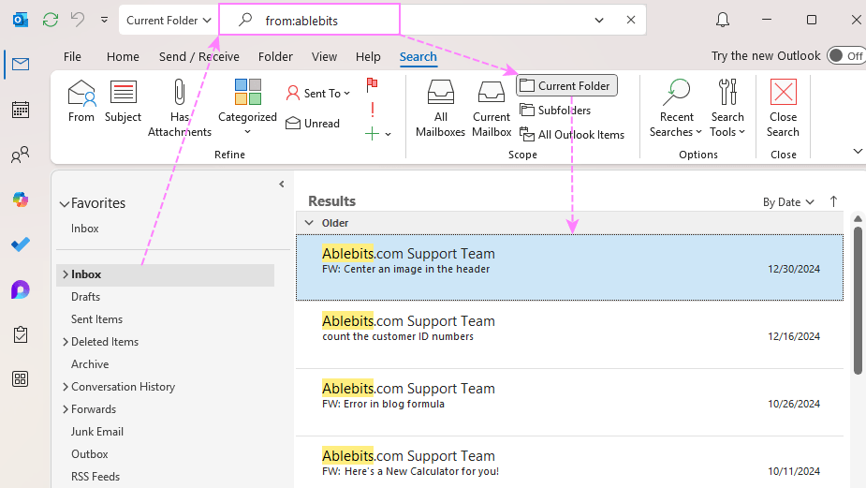Toggle the Try the new Outlook switch
The image size is (866, 488).
[x=844, y=56]
